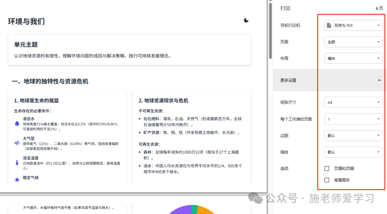Click the pie chart in the second page preview
The image size is (387, 214).
tap(192, 210)
